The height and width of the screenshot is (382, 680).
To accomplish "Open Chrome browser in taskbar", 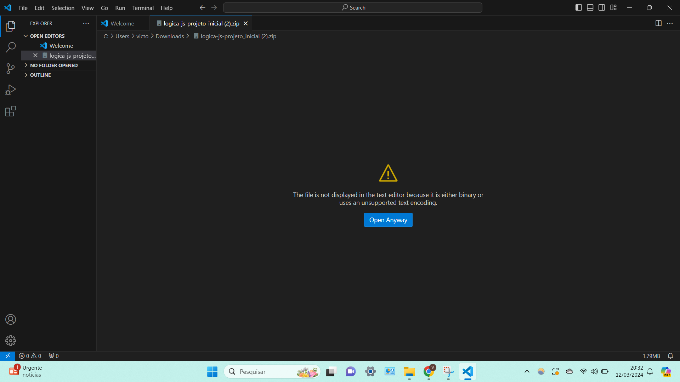I will pos(429,371).
